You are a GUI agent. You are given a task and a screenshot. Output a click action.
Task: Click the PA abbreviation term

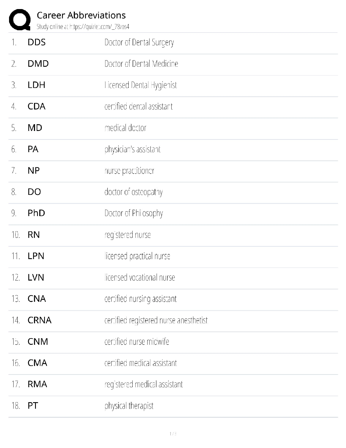click(33, 149)
